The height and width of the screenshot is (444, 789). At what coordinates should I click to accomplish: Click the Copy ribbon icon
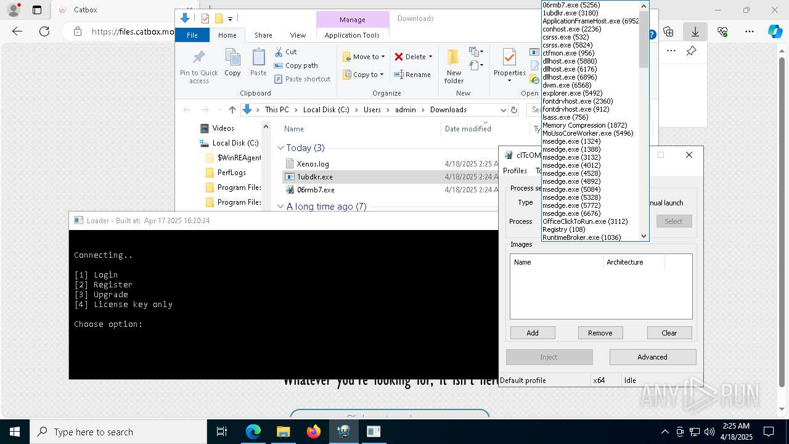232,63
